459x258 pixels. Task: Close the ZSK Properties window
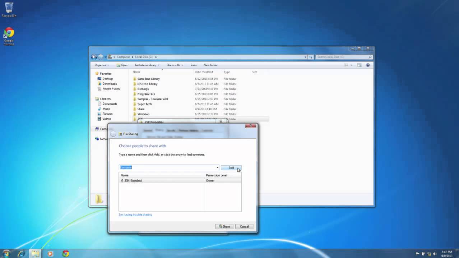[221, 121]
